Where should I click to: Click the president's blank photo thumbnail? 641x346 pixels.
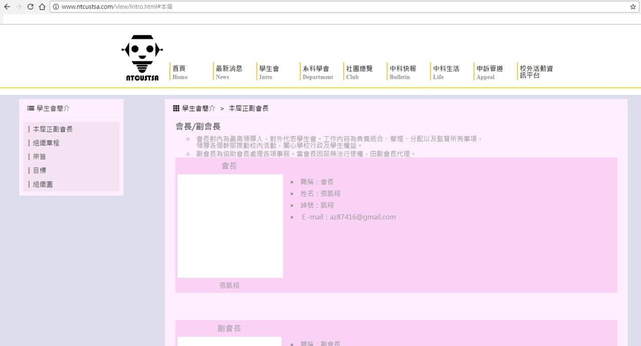click(230, 226)
